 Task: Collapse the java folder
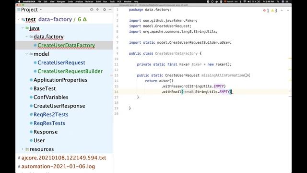tap(23, 28)
